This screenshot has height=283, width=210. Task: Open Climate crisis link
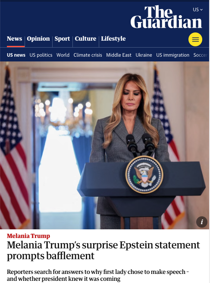tap(88, 55)
